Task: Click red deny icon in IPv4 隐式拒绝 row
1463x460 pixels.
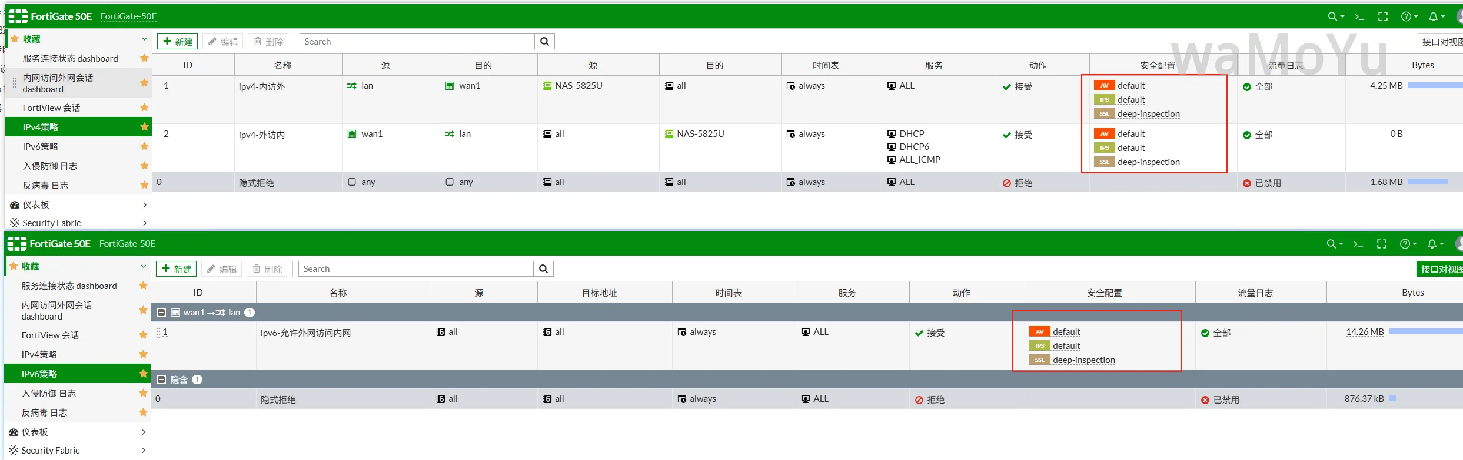Action: point(1007,183)
